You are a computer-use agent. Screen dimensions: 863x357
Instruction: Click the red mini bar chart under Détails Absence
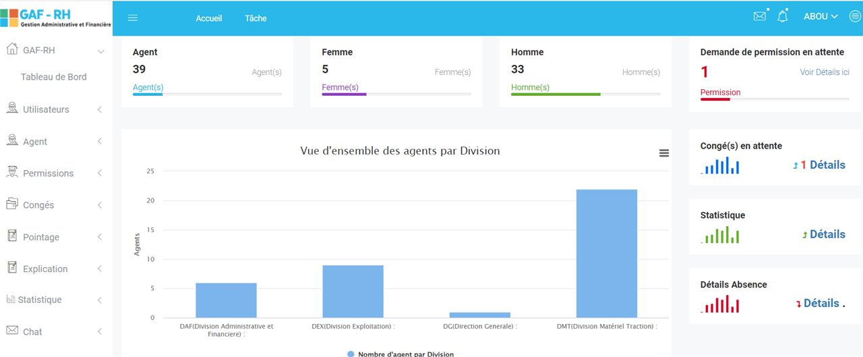pos(720,304)
